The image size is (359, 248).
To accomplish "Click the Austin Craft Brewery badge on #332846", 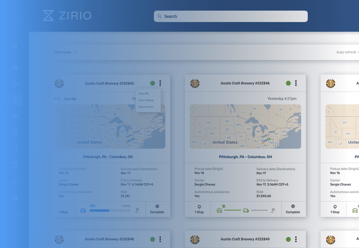I will pyautogui.click(x=195, y=83).
